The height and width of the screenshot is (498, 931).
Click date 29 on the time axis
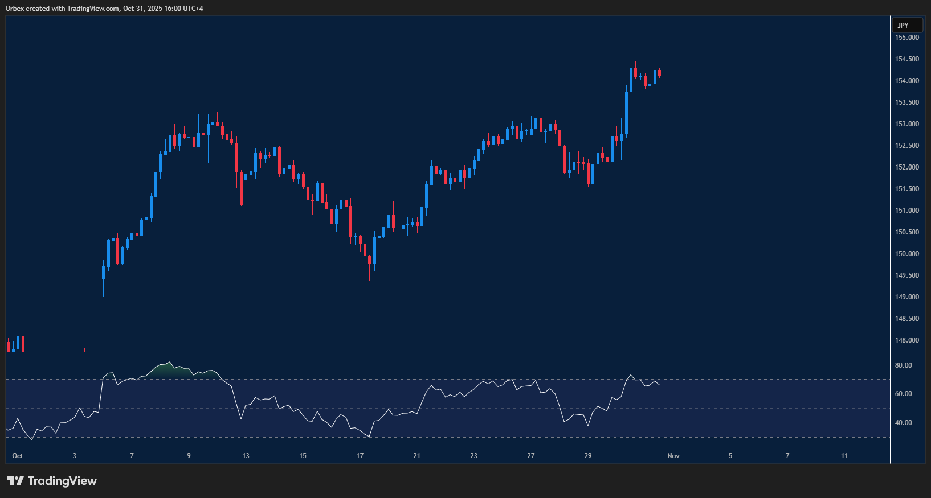point(588,456)
